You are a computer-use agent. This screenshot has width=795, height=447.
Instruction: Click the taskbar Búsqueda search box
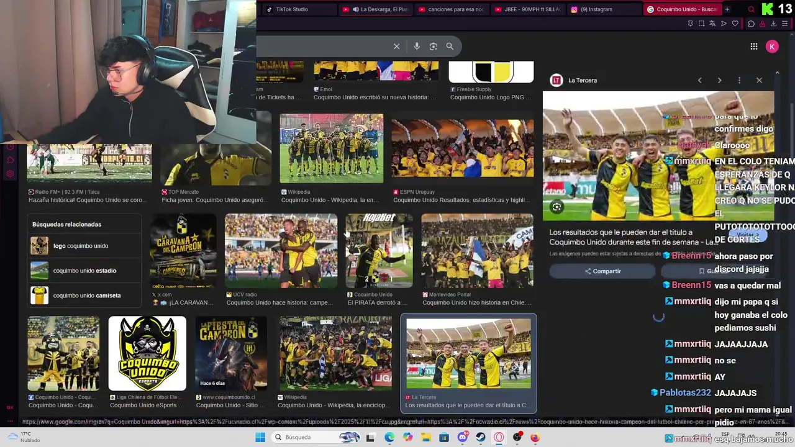click(317, 437)
